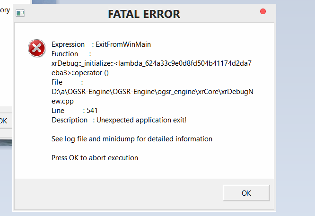
Task: Click the FATAL ERROR title text
Action: (144, 14)
